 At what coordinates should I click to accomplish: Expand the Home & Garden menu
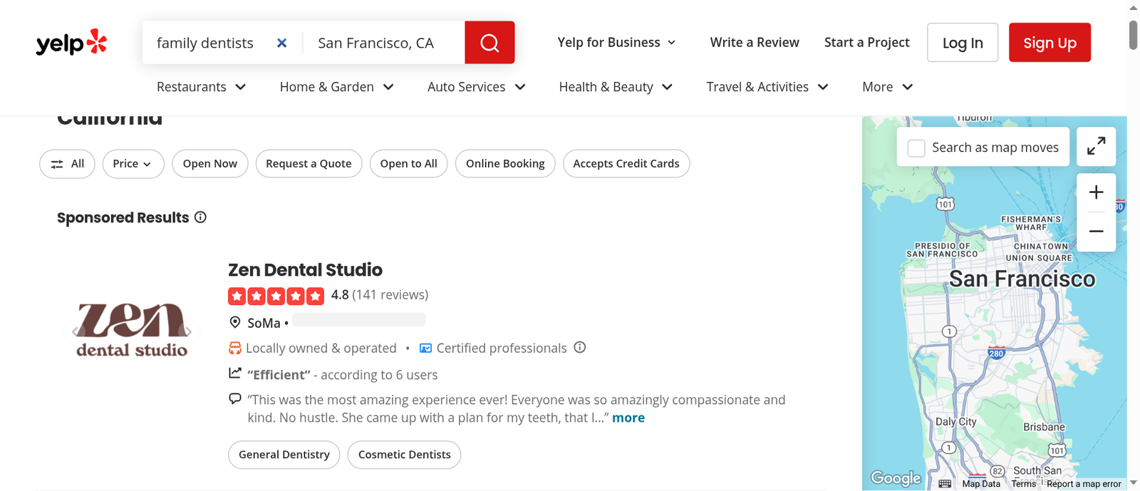point(337,87)
